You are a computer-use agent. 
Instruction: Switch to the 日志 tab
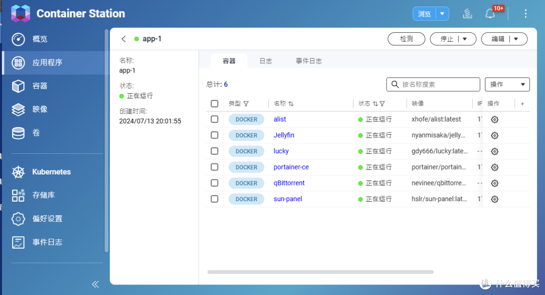[x=266, y=61]
